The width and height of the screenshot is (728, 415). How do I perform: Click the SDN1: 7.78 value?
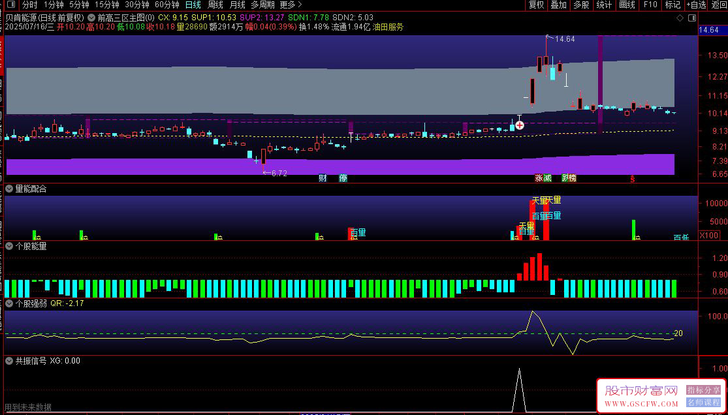point(309,18)
